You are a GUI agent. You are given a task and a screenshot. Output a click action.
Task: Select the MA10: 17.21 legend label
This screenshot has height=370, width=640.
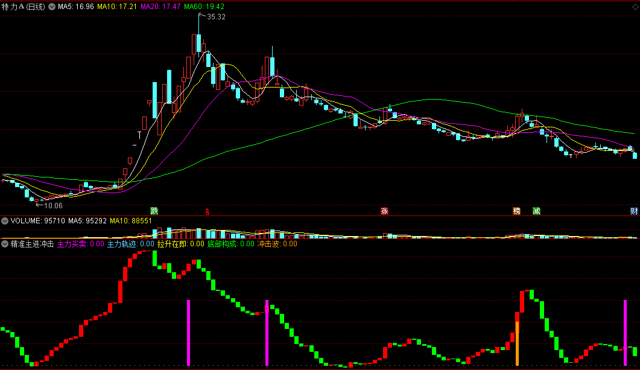click(117, 7)
